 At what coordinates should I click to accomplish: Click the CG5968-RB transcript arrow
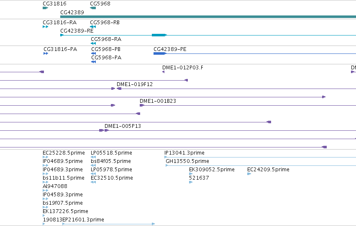93,27
